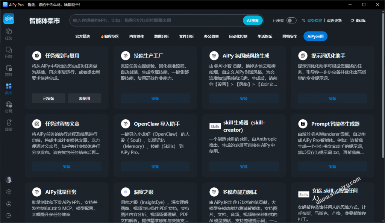Switch to the 内容创作 tab
The width and height of the screenshot is (385, 223).
pyautogui.click(x=136, y=36)
